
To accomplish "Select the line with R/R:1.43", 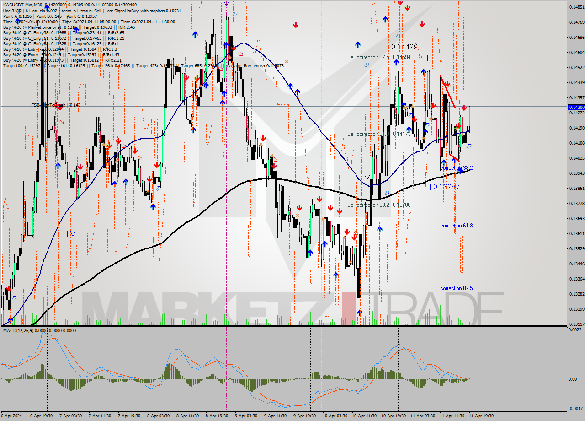I will click(61, 54).
